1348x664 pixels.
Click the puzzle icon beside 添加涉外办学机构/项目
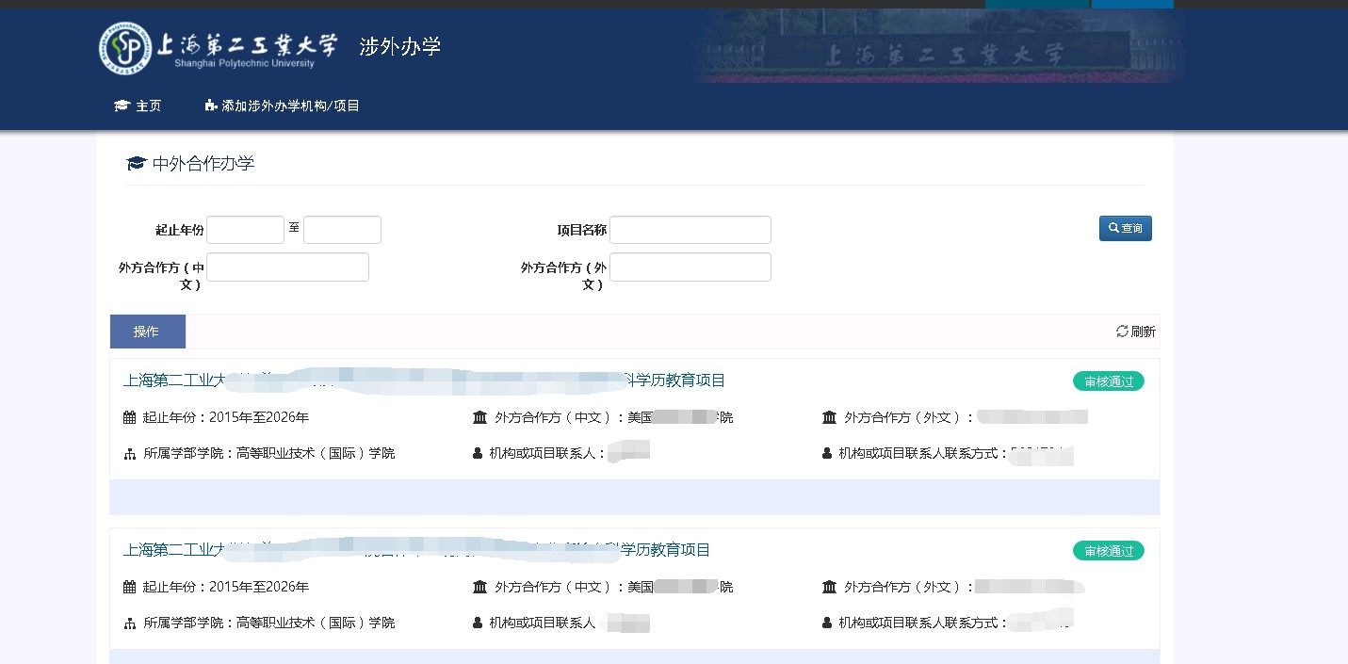(211, 105)
